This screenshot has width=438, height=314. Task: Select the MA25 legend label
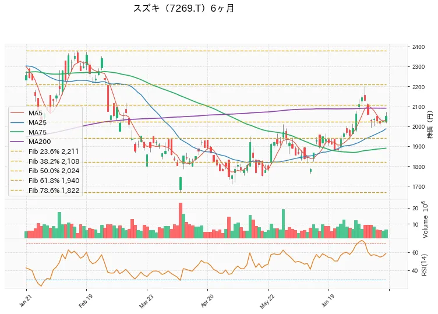click(x=37, y=122)
